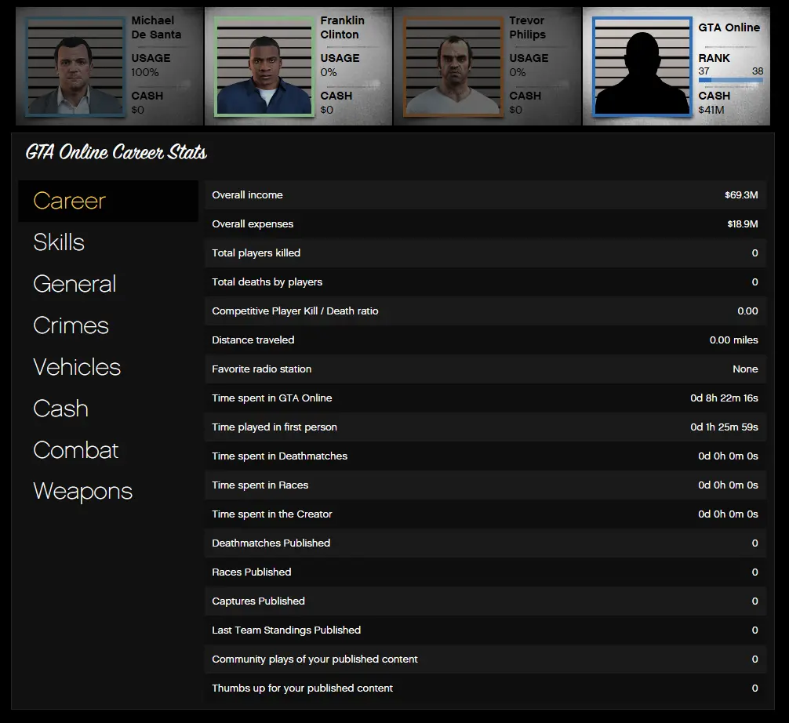
Task: Select Time spent in Races row
Action: (x=485, y=485)
